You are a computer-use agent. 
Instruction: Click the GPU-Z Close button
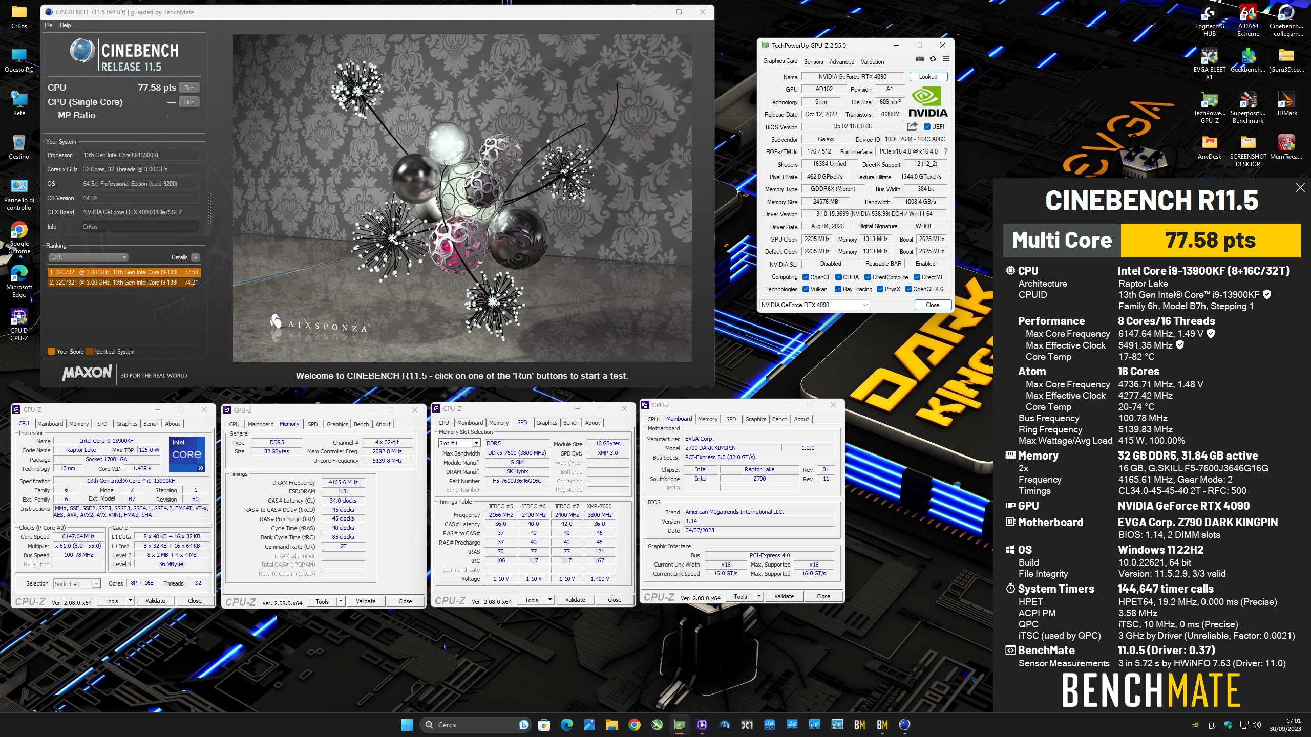pos(933,305)
